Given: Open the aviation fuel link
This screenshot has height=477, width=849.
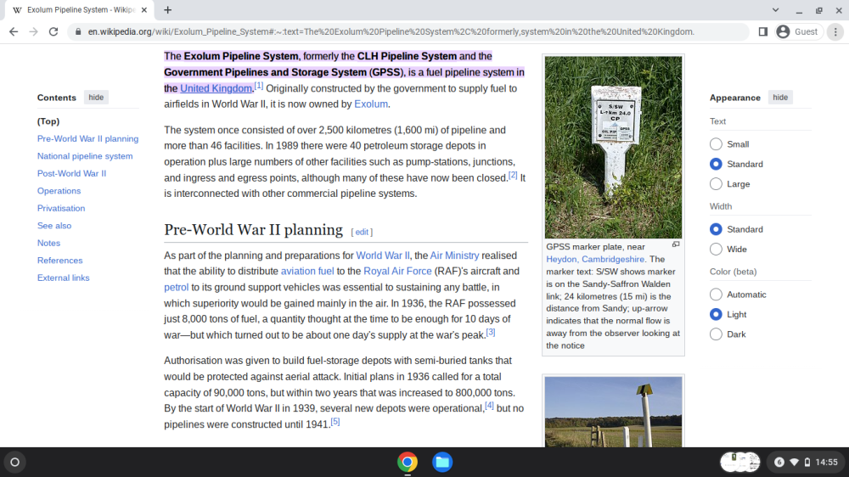Looking at the screenshot, I should click(x=307, y=272).
